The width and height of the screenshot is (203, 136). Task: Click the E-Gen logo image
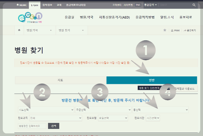pos(30,18)
